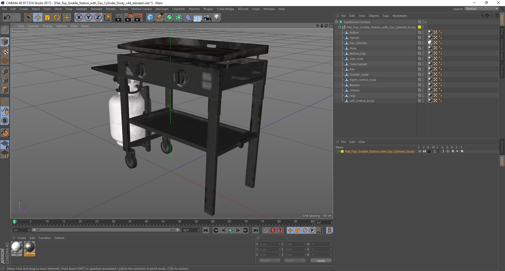This screenshot has width=505, height=271.
Task: Enable the Axis tool
Action: tap(5, 102)
